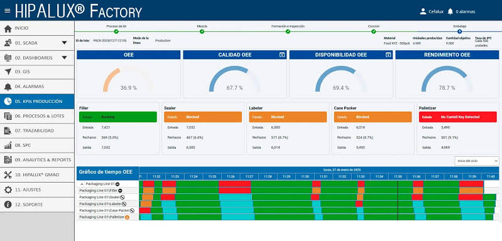502x241 pixels.
Task: Click the Soporte info icon
Action: 8,205
